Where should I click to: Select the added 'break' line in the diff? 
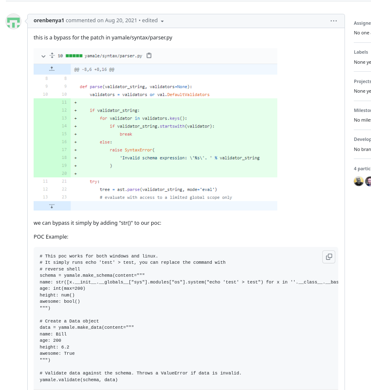click(126, 134)
